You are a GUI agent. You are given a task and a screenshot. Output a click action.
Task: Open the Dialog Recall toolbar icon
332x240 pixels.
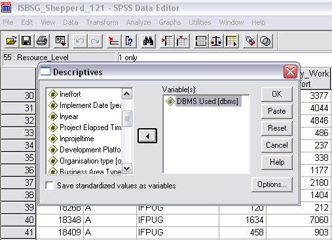pyautogui.click(x=60, y=41)
